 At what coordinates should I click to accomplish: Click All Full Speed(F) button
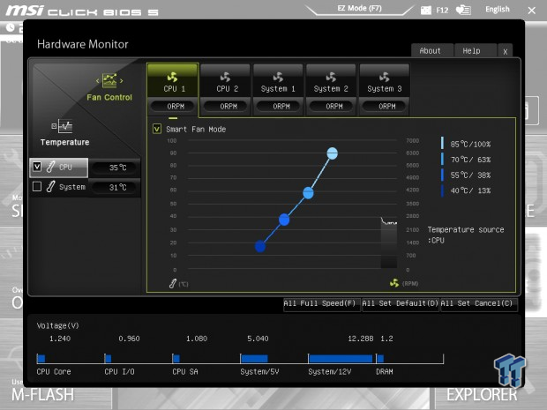coord(321,303)
